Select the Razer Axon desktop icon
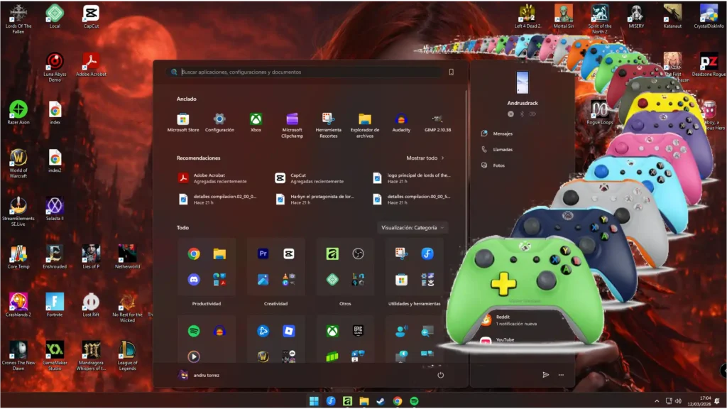727x409 pixels. click(x=18, y=113)
